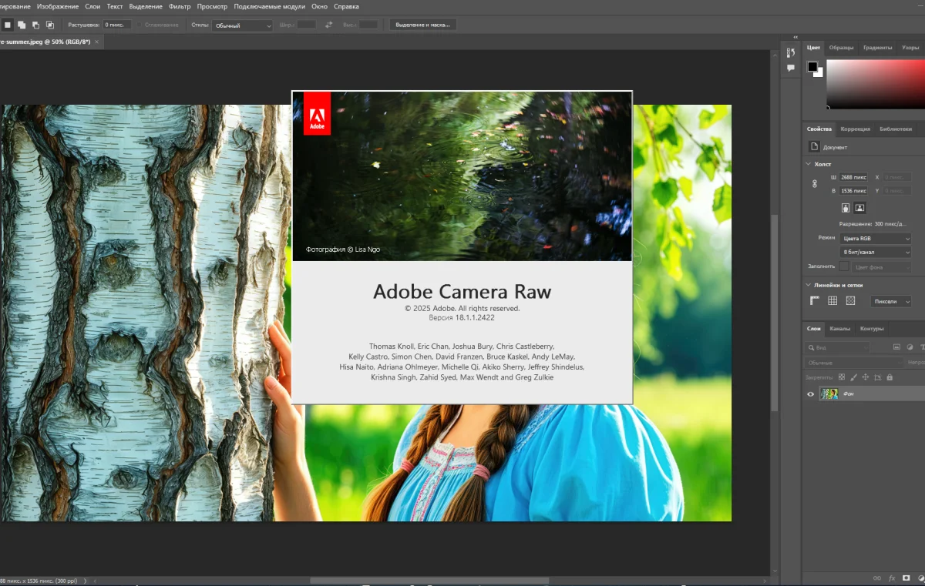
Task: Open the Comments speech bubble panel icon
Action: point(790,69)
